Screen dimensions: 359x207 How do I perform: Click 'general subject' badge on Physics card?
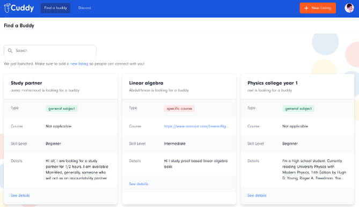(298, 108)
